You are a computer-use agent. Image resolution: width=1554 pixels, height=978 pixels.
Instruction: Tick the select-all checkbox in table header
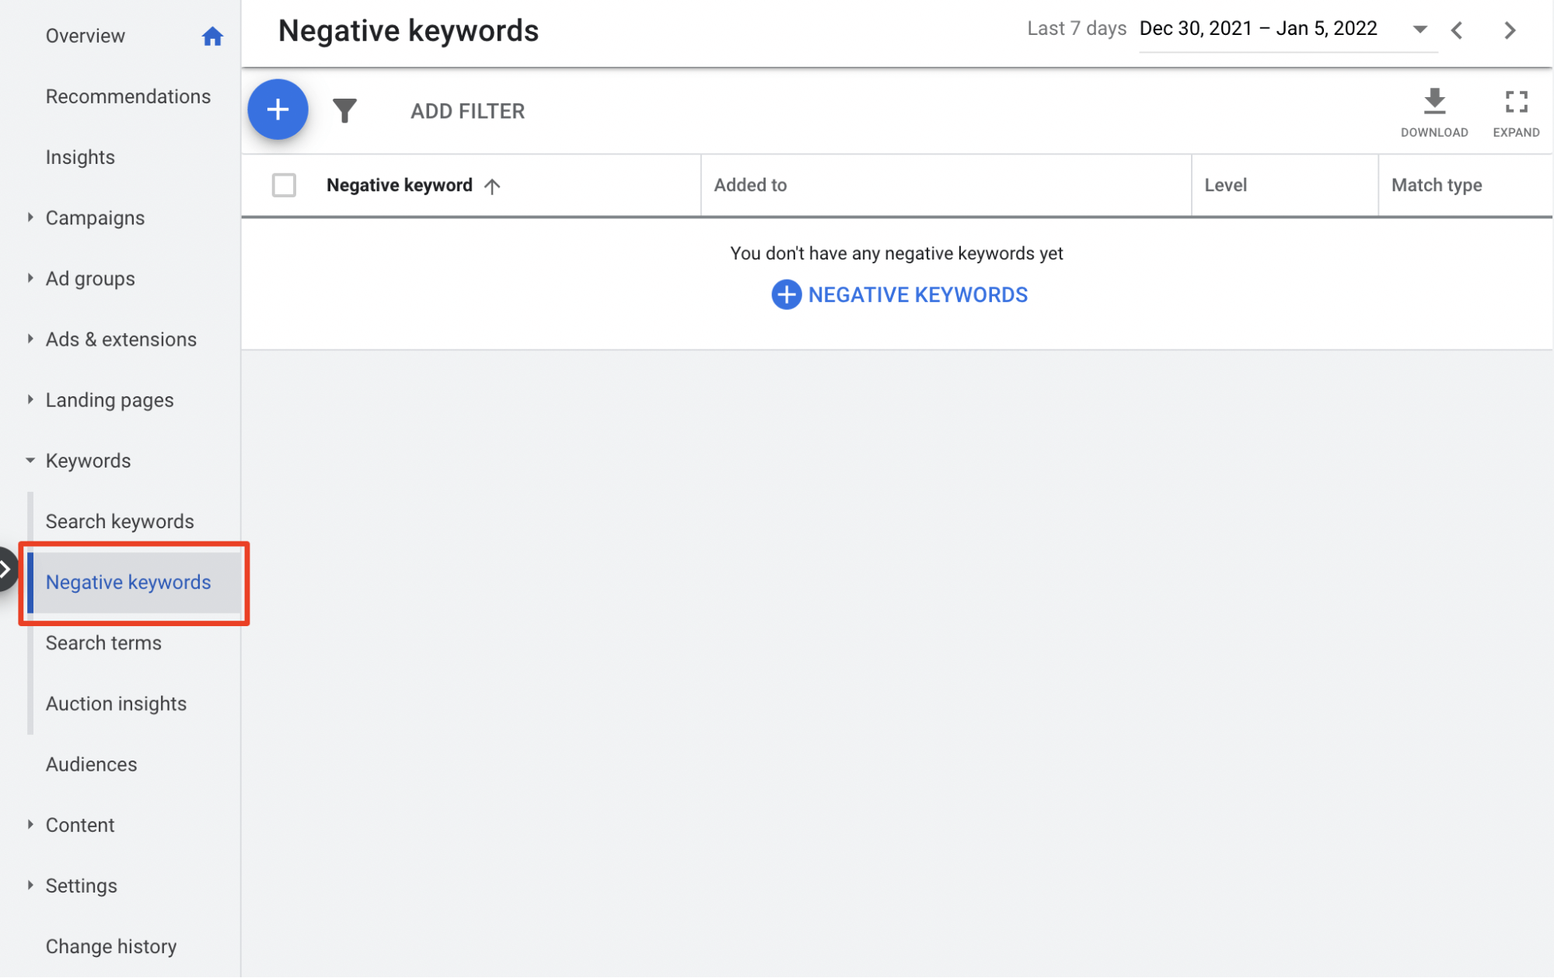click(284, 185)
